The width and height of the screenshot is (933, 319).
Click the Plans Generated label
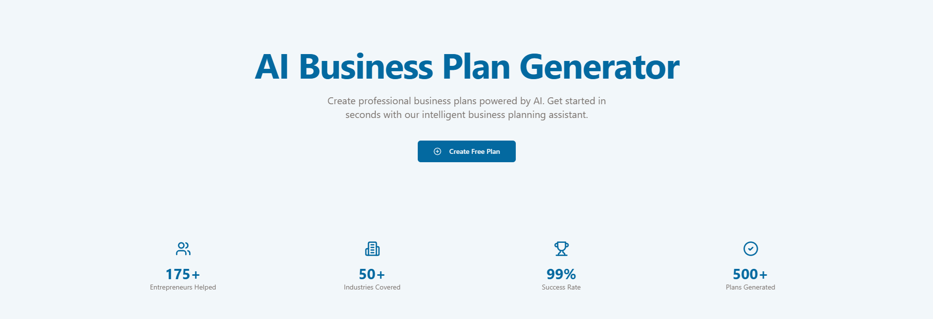(x=750, y=288)
